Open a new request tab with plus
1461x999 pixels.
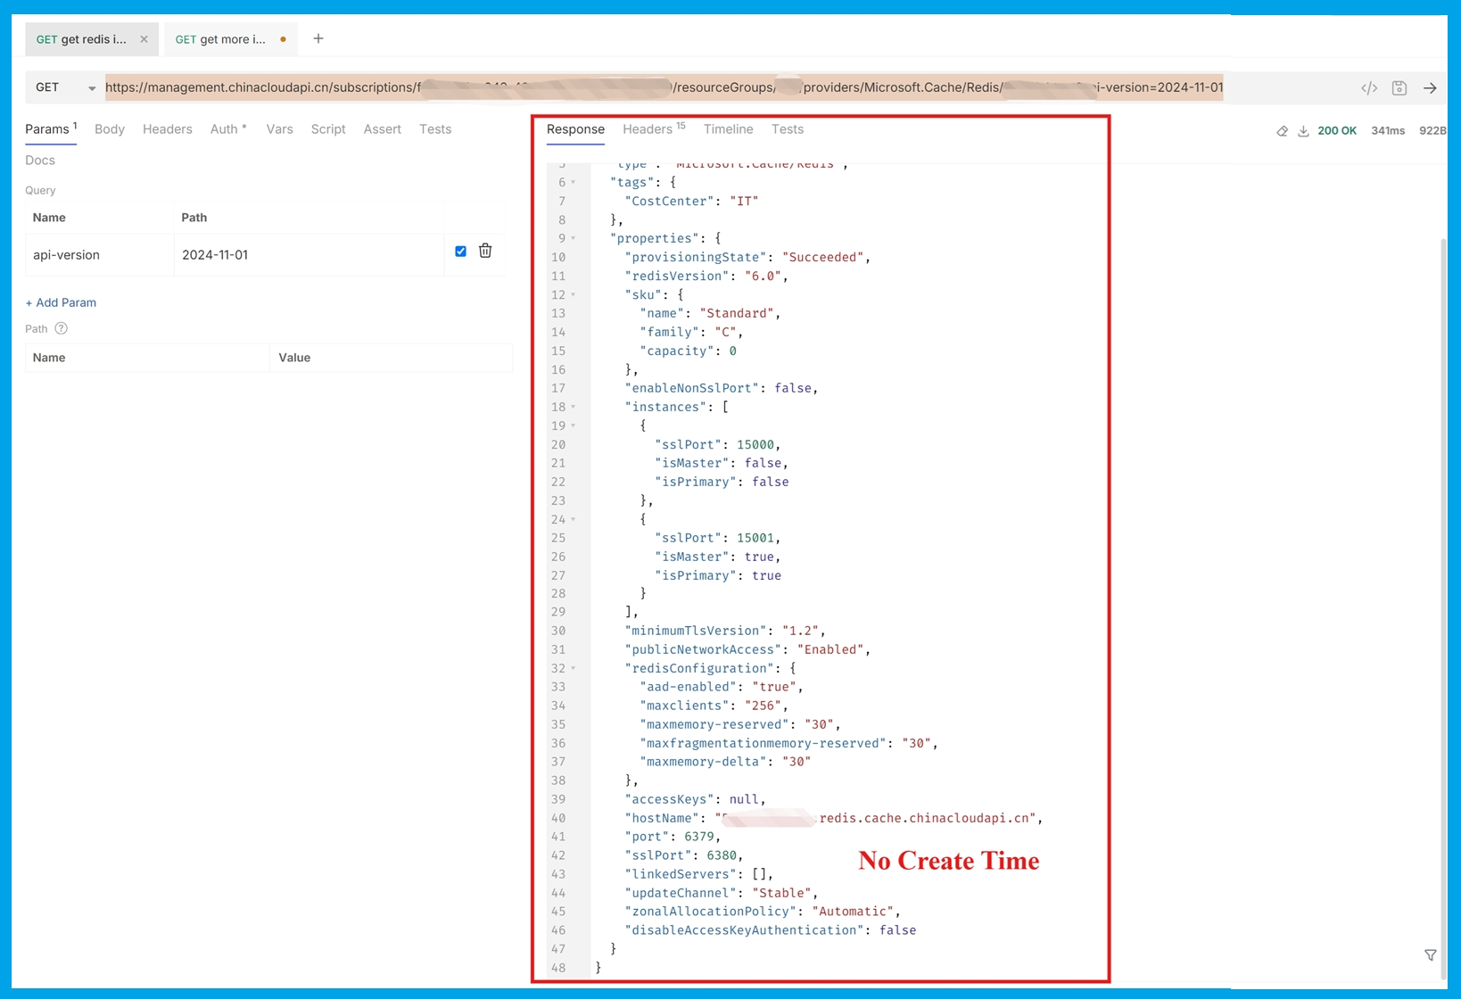[318, 38]
